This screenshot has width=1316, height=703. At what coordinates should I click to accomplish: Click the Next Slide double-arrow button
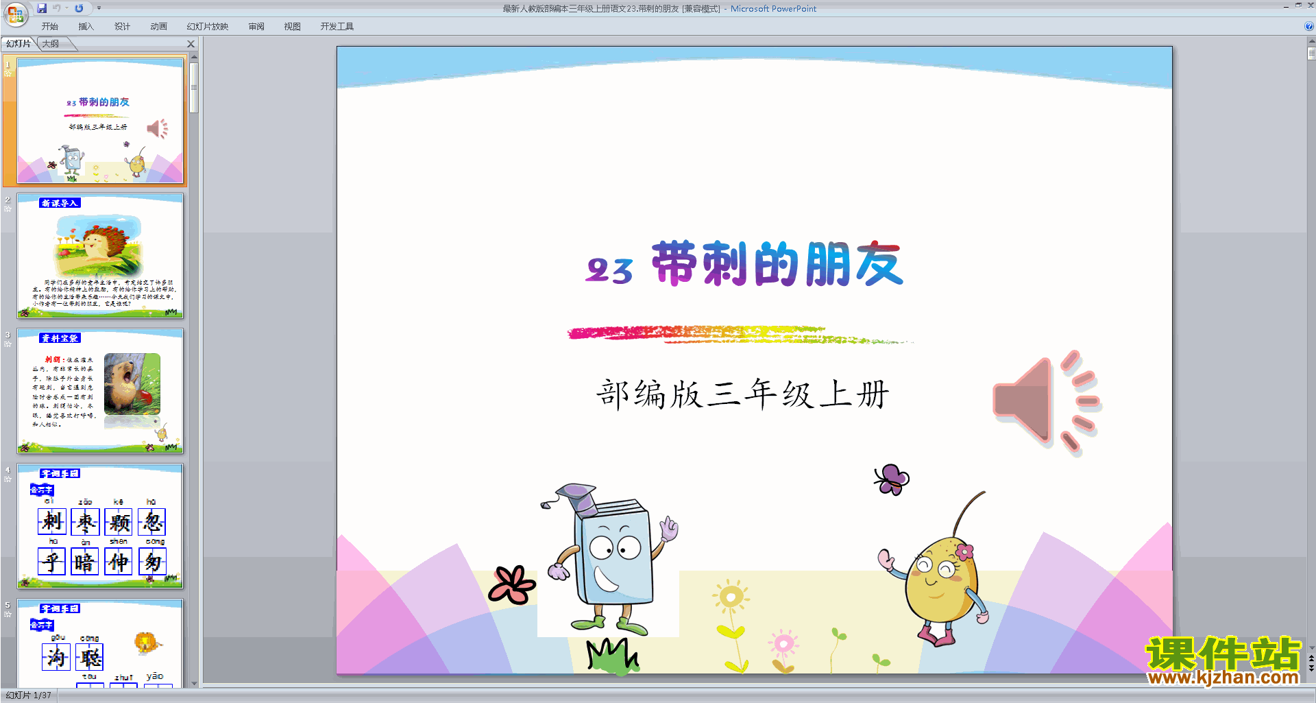tap(1311, 668)
